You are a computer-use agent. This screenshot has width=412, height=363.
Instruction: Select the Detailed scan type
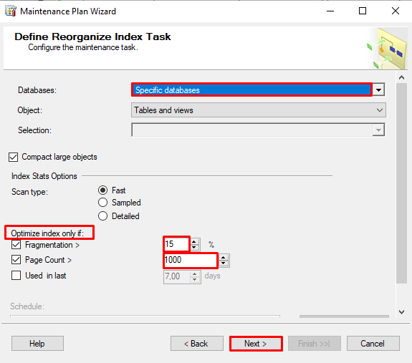[x=102, y=216]
